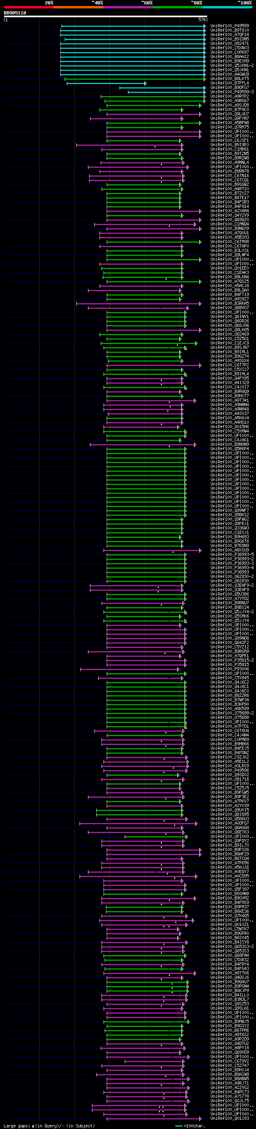Viewport: 256px width, 1129px height.
Task: Select label UniRef100_B9T2N5
Action: pyautogui.click(x=230, y=153)
